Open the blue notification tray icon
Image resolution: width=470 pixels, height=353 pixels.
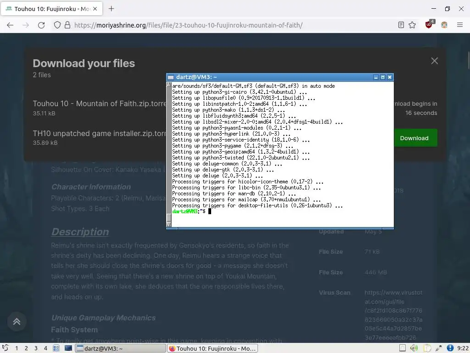450,348
